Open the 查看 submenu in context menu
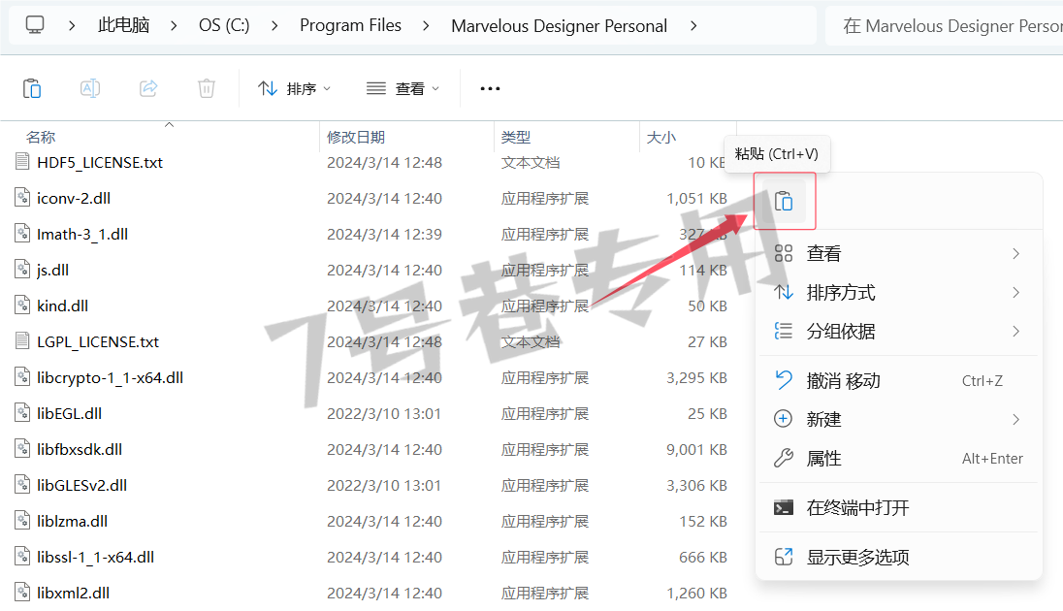 (898, 254)
